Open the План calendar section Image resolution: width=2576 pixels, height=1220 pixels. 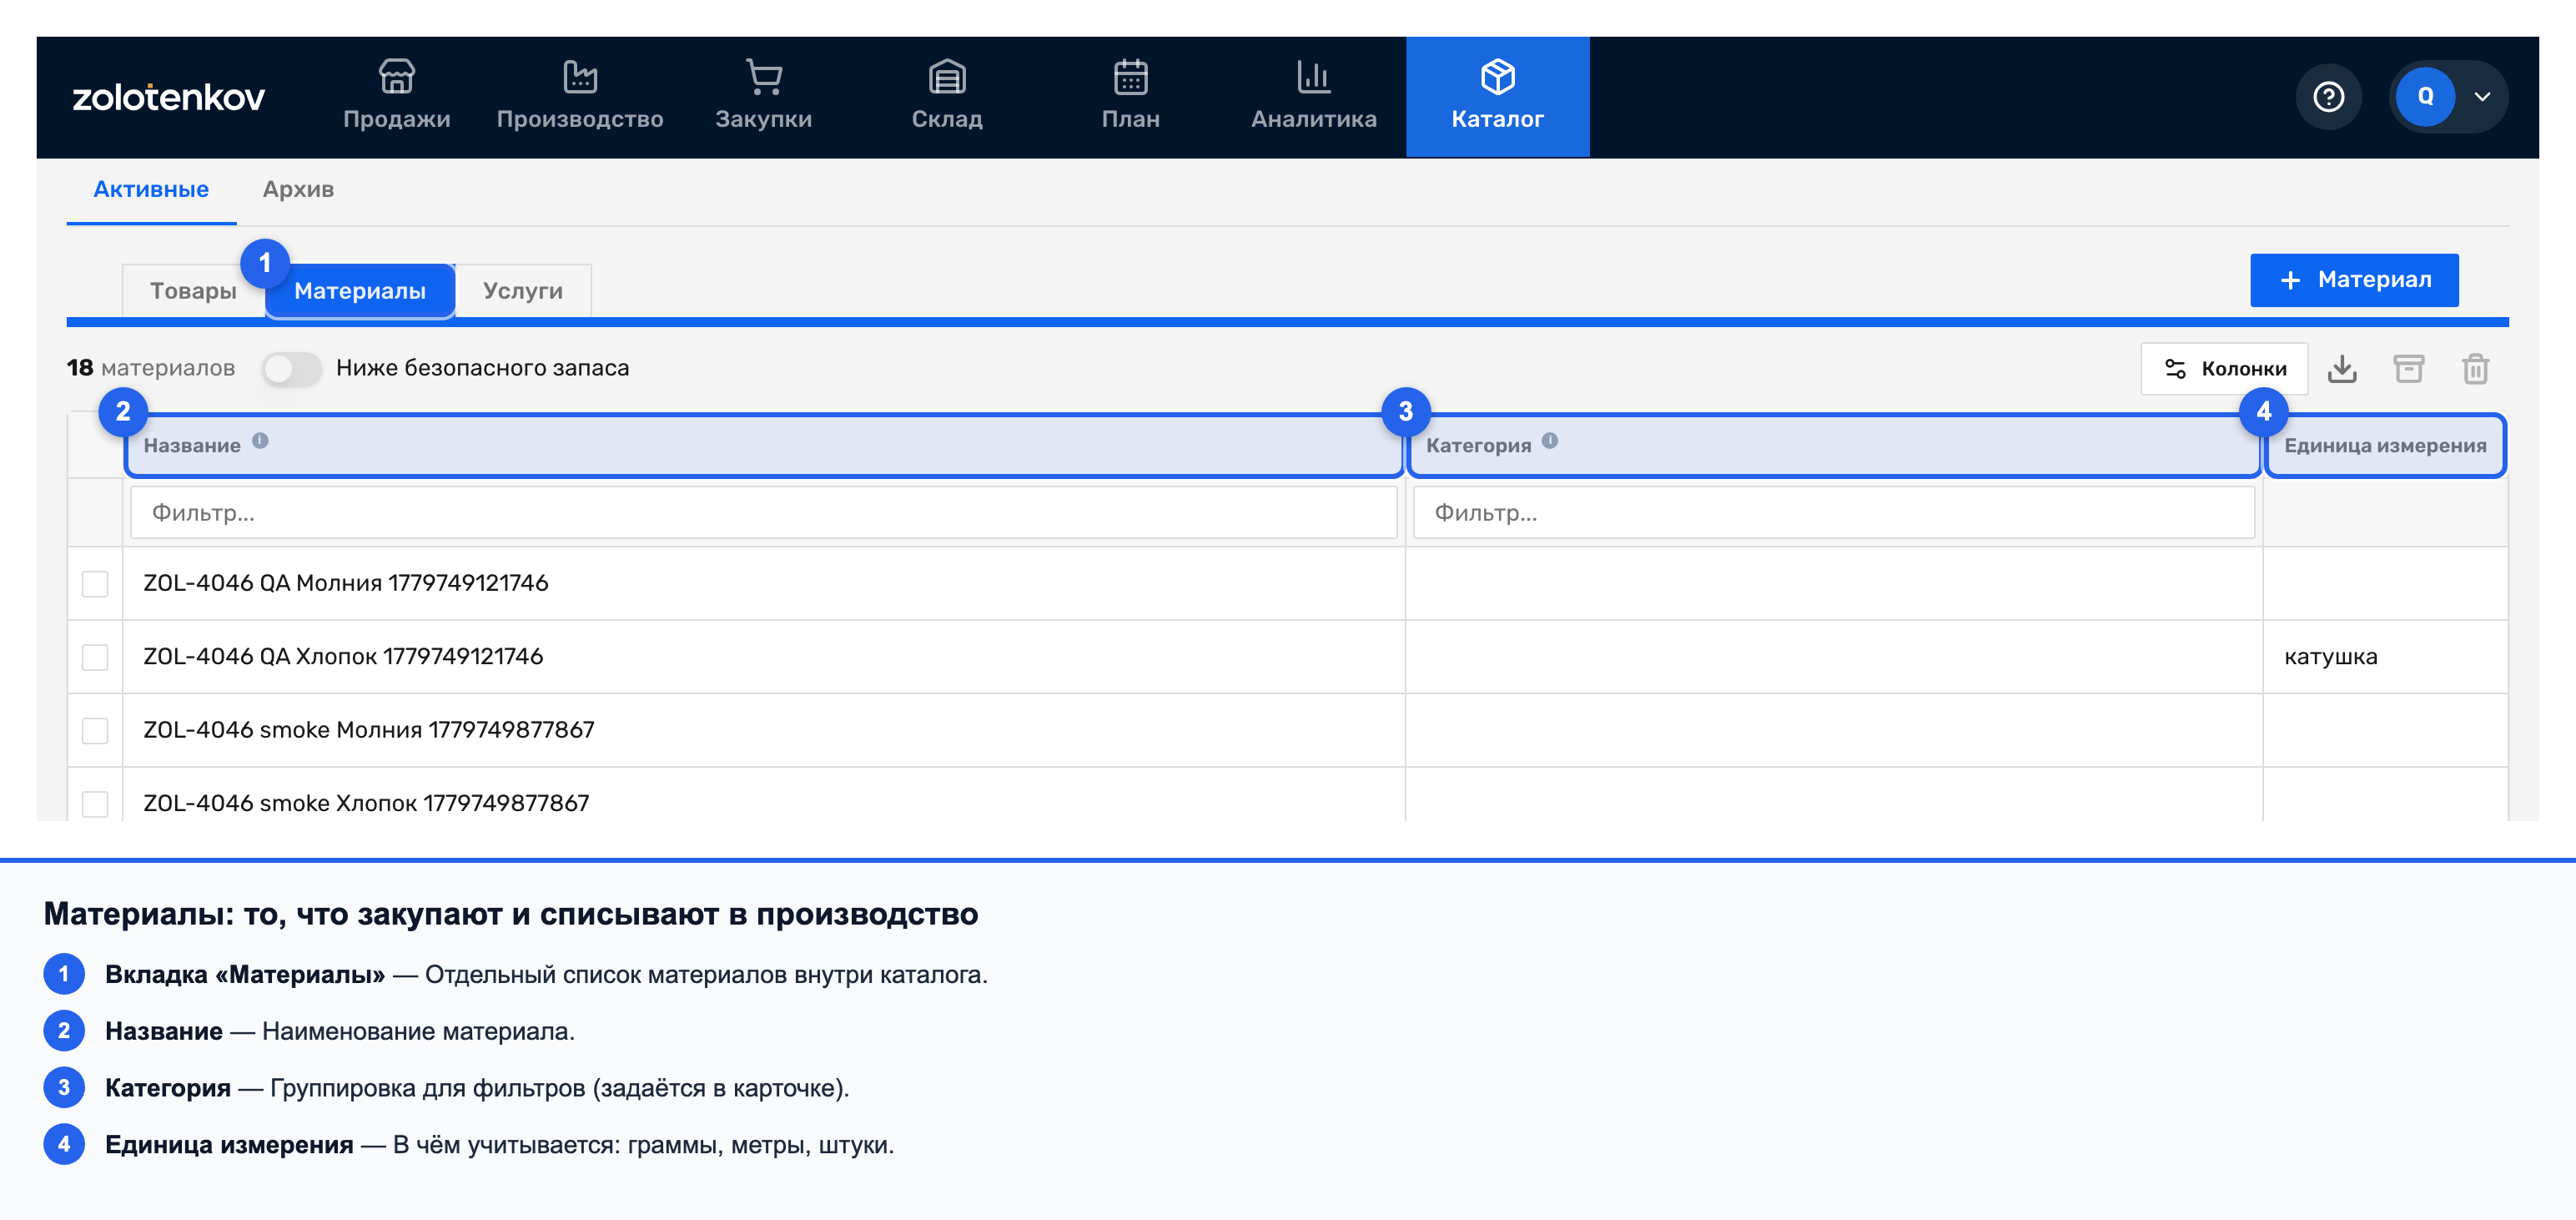coord(1131,96)
